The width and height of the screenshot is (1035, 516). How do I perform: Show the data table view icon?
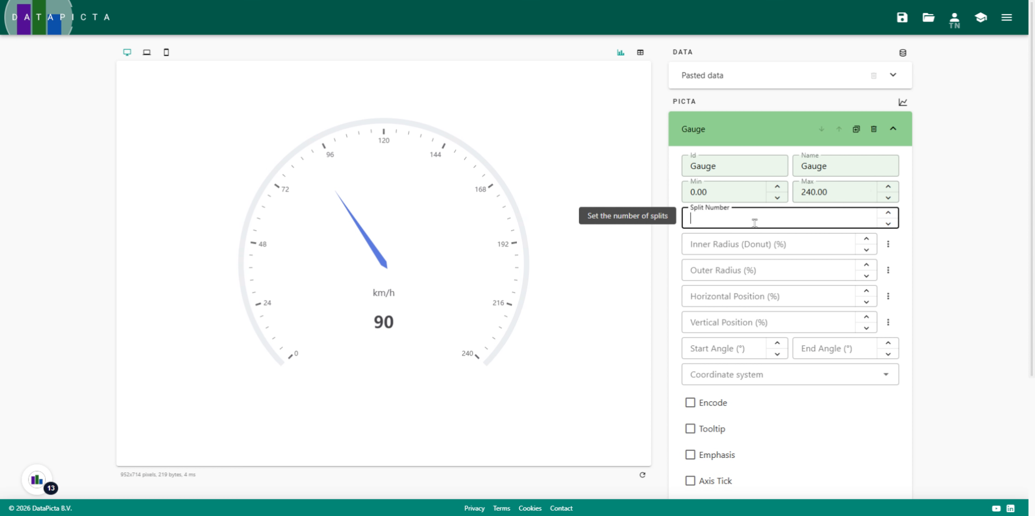640,52
